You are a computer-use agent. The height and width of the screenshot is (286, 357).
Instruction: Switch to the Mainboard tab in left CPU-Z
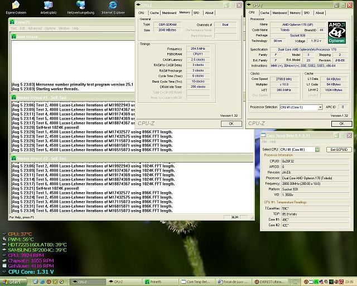pyautogui.click(x=169, y=12)
